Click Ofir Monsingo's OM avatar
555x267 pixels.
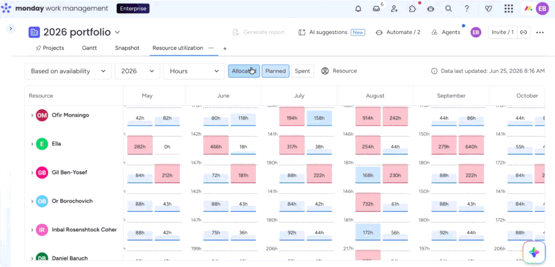42,115
